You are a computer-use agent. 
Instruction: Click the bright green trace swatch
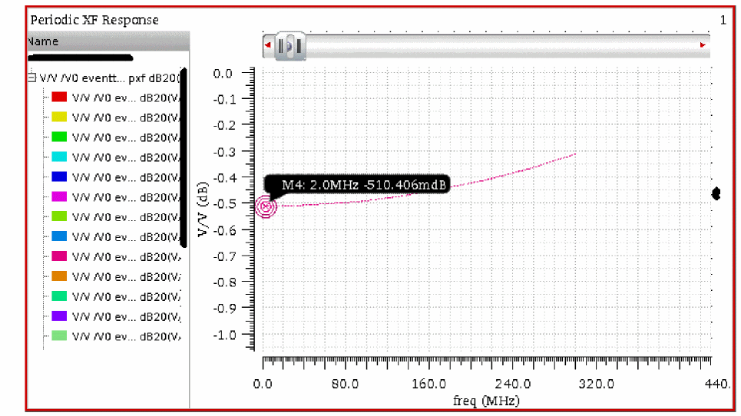coord(59,137)
